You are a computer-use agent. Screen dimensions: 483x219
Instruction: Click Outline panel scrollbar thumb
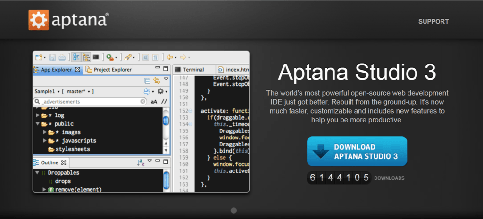[166, 179]
